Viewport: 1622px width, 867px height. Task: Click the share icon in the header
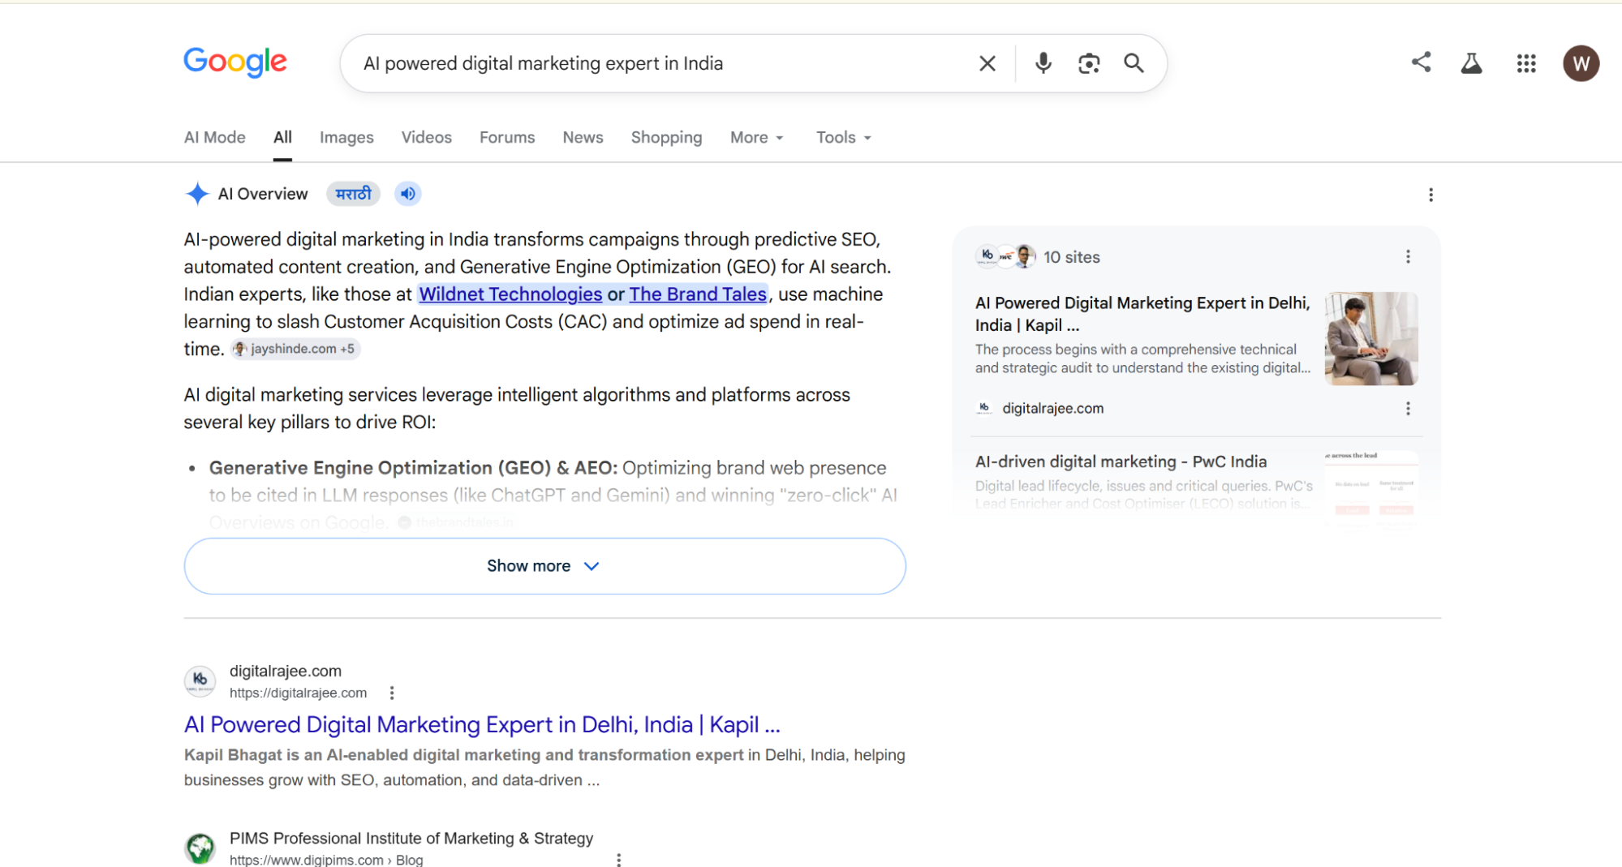1421,62
